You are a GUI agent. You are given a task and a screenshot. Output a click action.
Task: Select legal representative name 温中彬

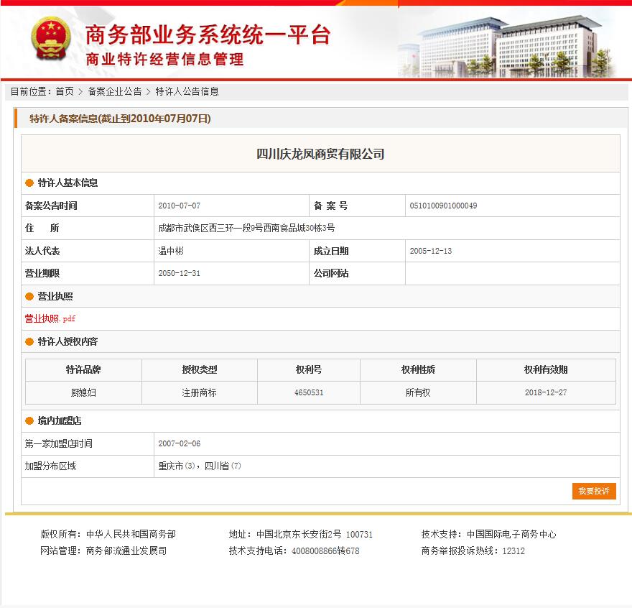(171, 251)
